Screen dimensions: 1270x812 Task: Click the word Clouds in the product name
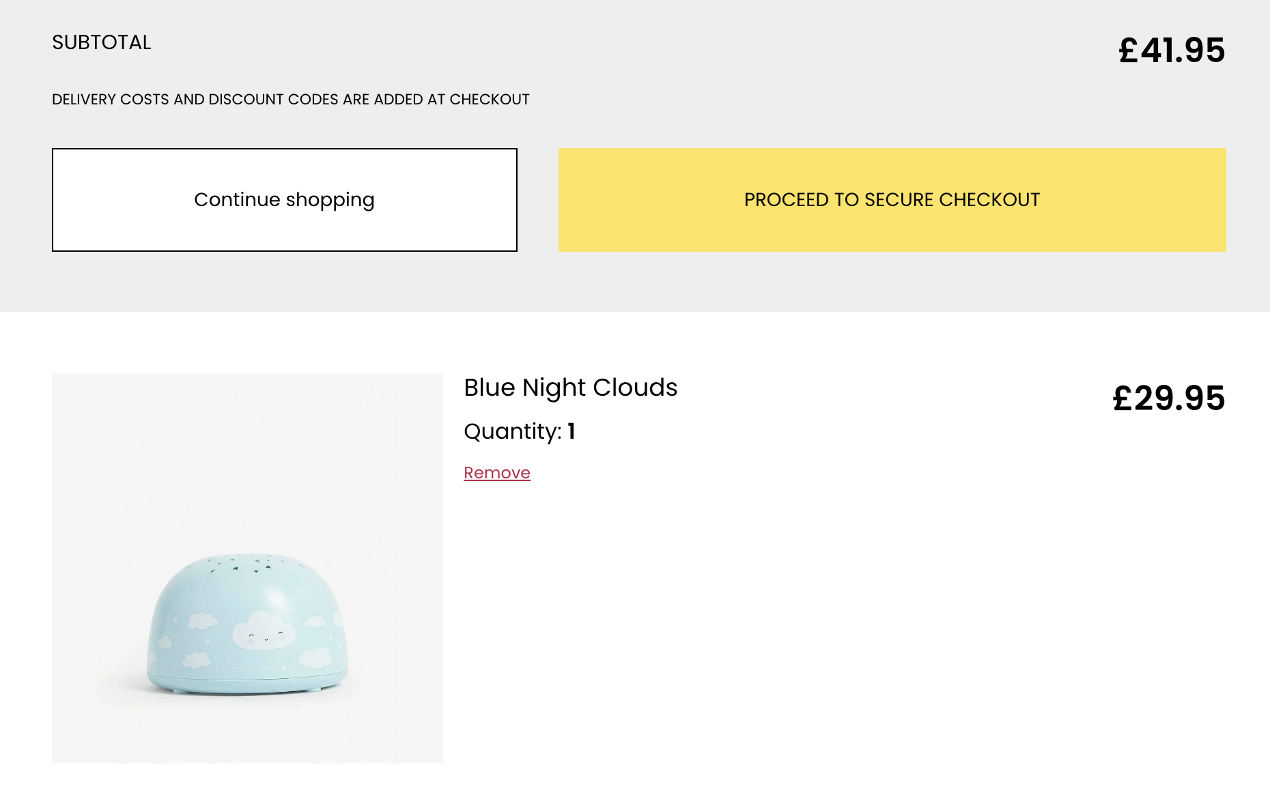pyautogui.click(x=634, y=388)
